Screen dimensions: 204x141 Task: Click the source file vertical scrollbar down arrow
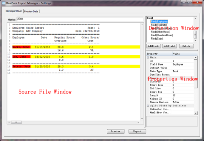(142, 119)
